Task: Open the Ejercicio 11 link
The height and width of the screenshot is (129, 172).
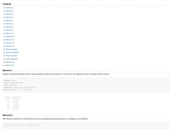Action: [x=10, y=39]
